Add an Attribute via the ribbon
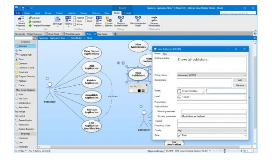Screen dimensions: 272x163 pyautogui.click(x=35, y=18)
